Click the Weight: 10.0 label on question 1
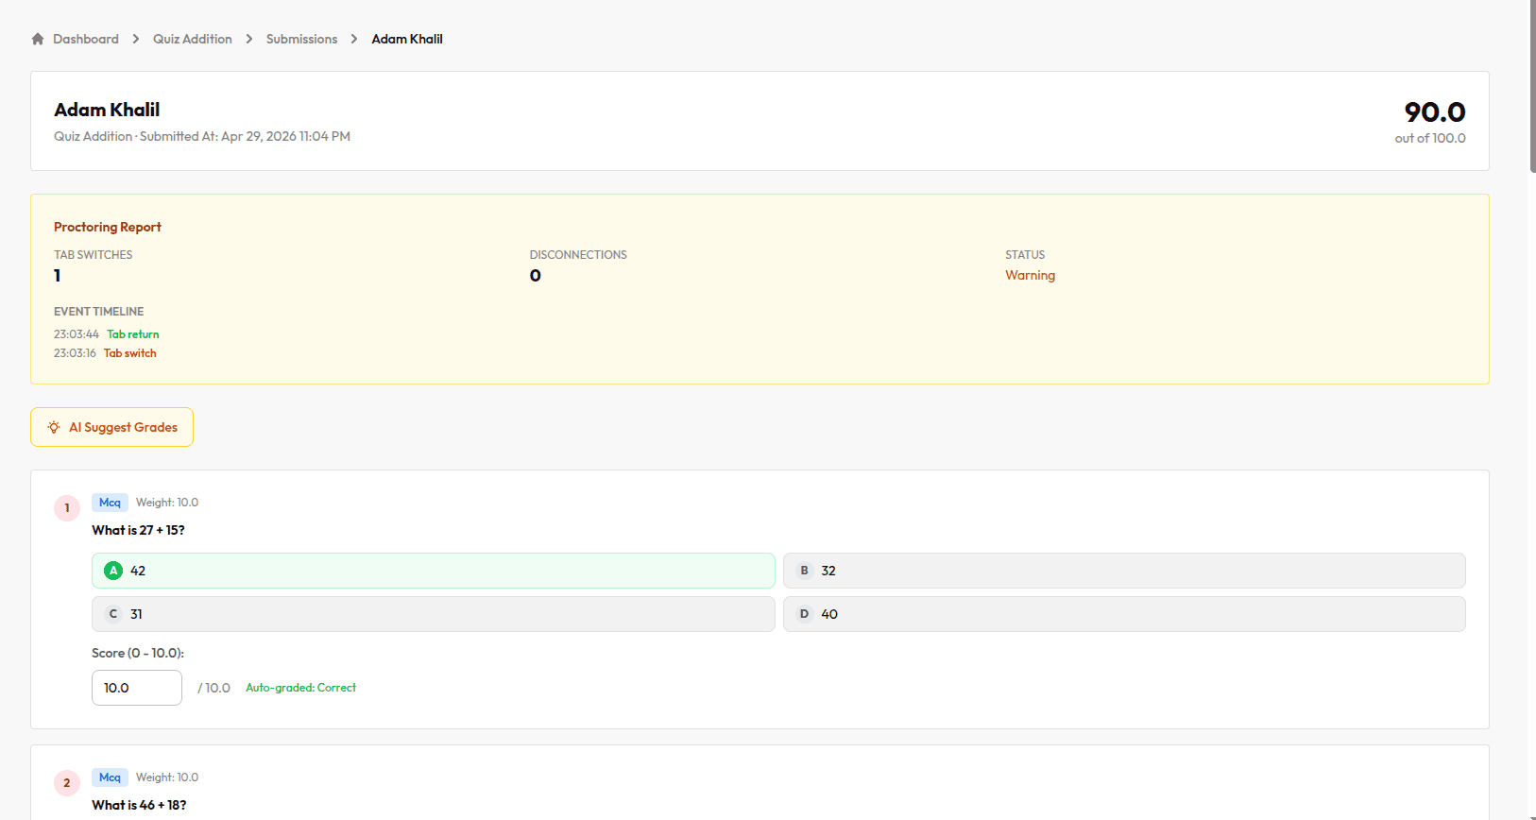Image resolution: width=1536 pixels, height=820 pixels. click(167, 503)
